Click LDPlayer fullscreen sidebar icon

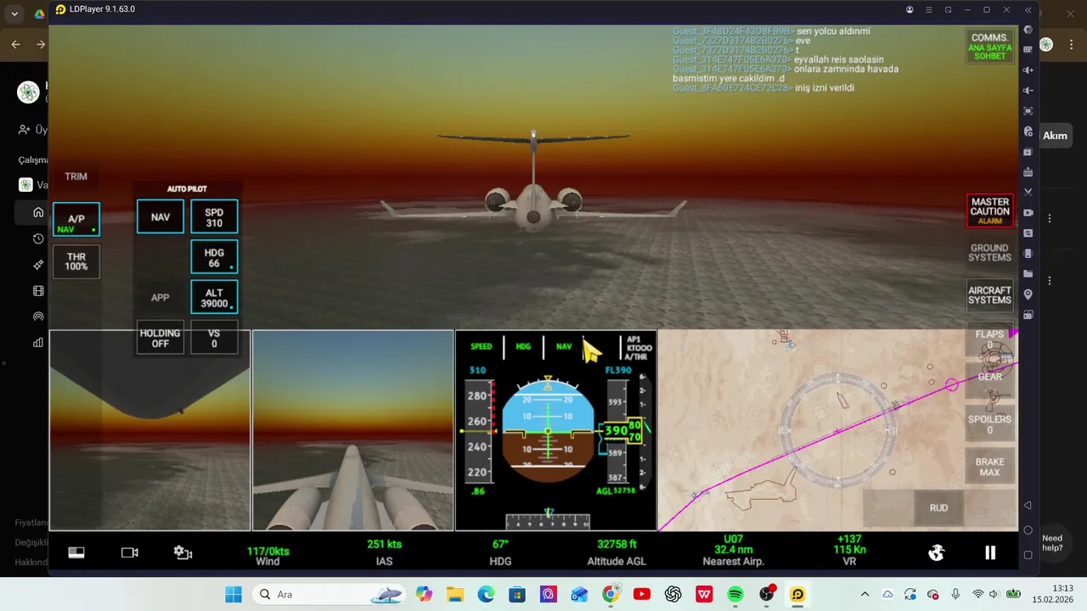[x=1028, y=111]
